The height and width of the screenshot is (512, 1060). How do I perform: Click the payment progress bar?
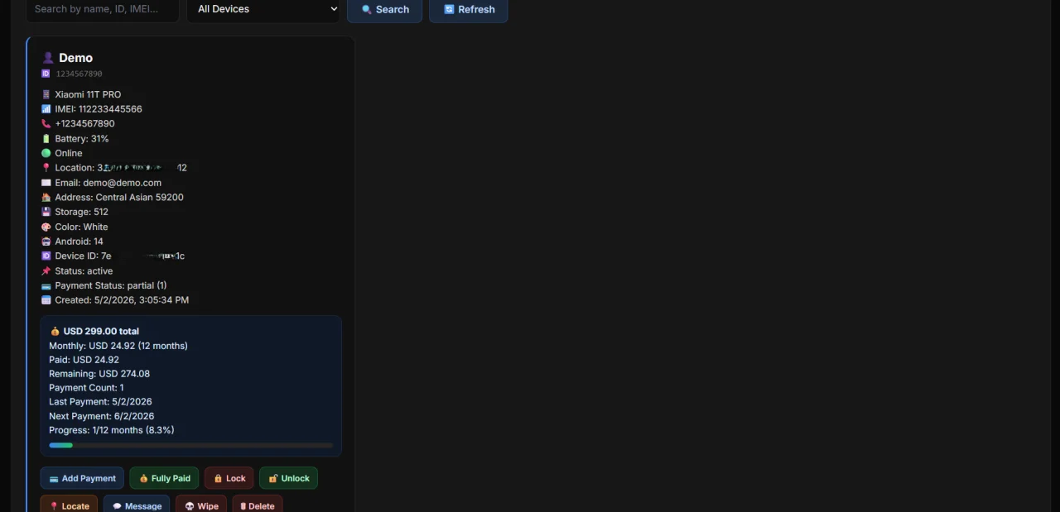pyautogui.click(x=191, y=445)
